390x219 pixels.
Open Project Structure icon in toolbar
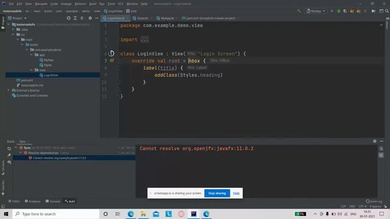(374, 11)
